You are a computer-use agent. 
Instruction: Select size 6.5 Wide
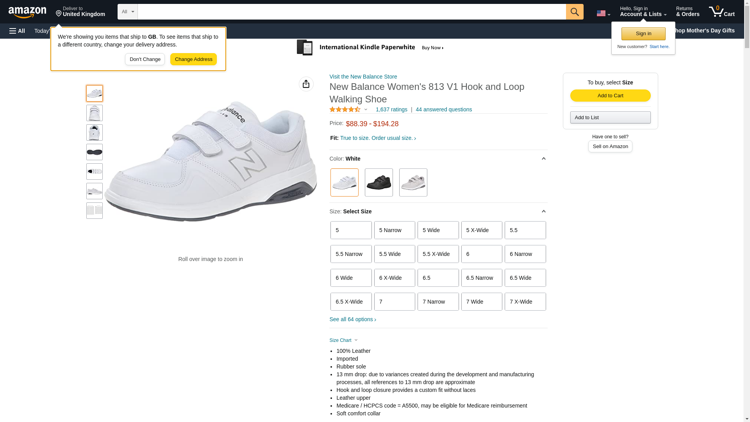(525, 278)
